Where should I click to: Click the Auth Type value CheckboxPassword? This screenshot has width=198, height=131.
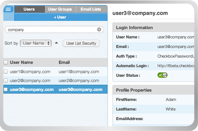[x=176, y=56]
